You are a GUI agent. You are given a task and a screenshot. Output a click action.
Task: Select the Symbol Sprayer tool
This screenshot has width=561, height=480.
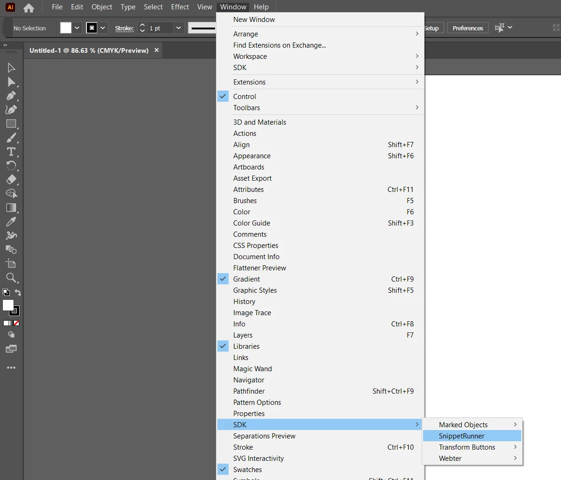[x=11, y=235]
